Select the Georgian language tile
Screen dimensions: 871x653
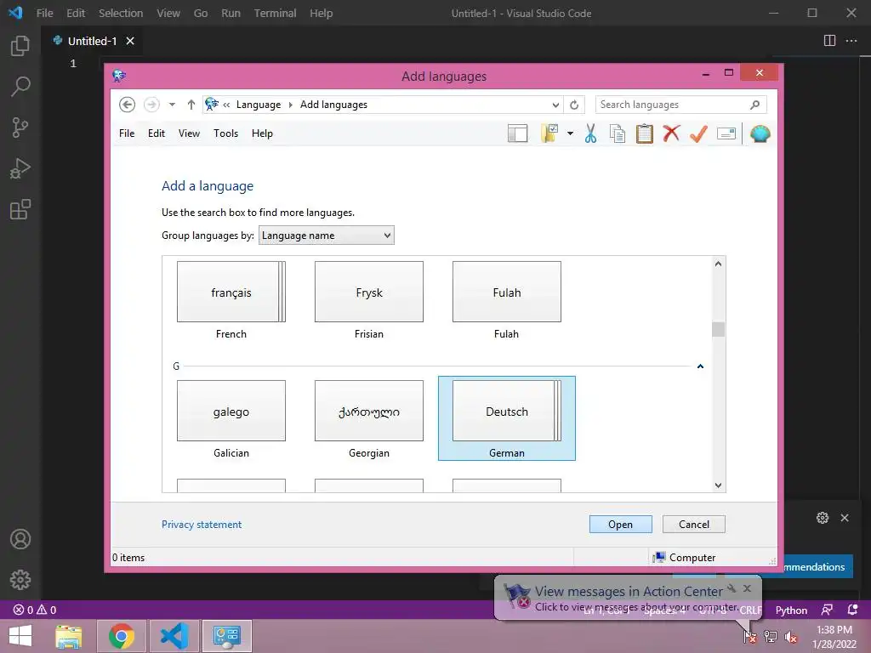(x=369, y=419)
